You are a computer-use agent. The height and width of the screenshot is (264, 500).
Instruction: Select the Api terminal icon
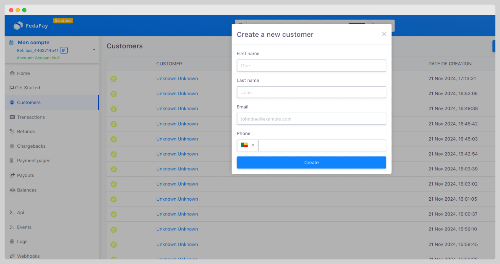pyautogui.click(x=11, y=212)
